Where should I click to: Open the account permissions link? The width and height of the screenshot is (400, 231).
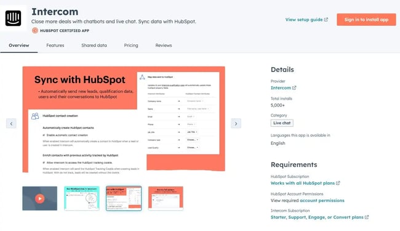point(322,201)
